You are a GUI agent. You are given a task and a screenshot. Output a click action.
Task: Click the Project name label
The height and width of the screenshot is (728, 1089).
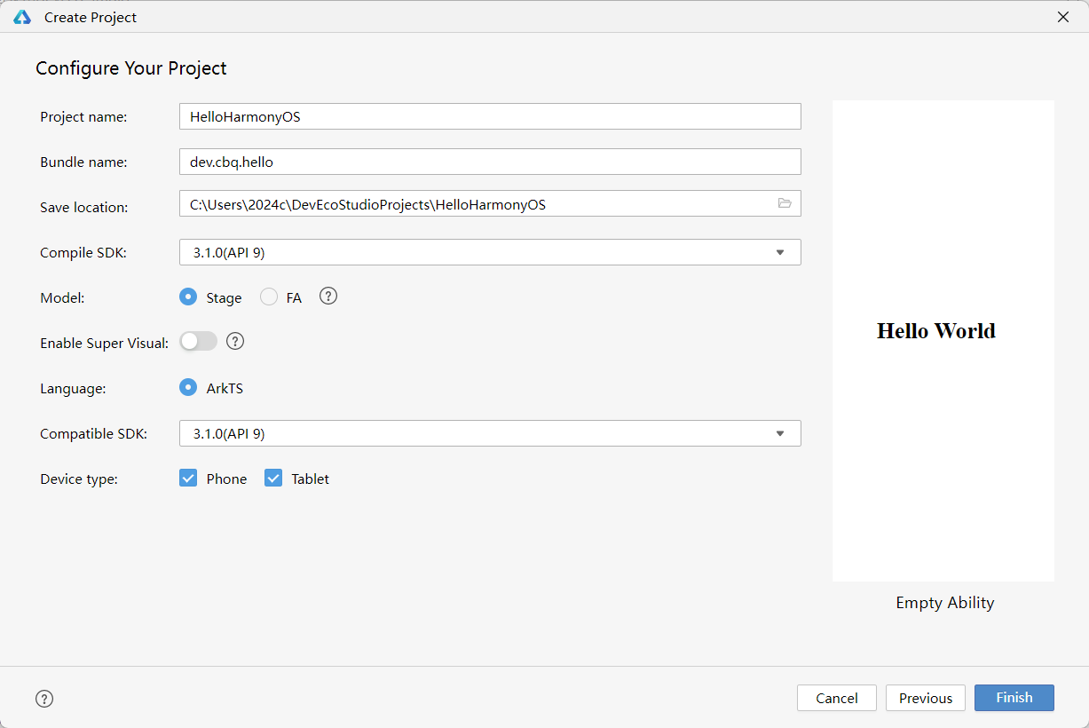(83, 116)
